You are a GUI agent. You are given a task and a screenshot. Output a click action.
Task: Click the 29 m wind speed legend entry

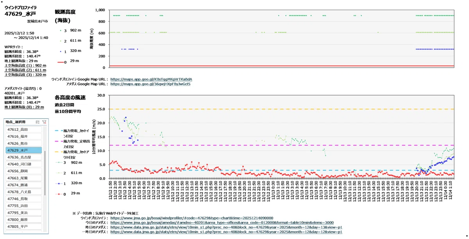[x=68, y=193]
